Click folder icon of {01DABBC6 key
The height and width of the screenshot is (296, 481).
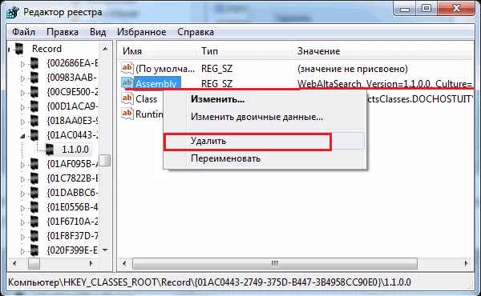click(x=34, y=193)
